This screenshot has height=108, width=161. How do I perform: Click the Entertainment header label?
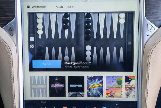pyautogui.click(x=39, y=7)
